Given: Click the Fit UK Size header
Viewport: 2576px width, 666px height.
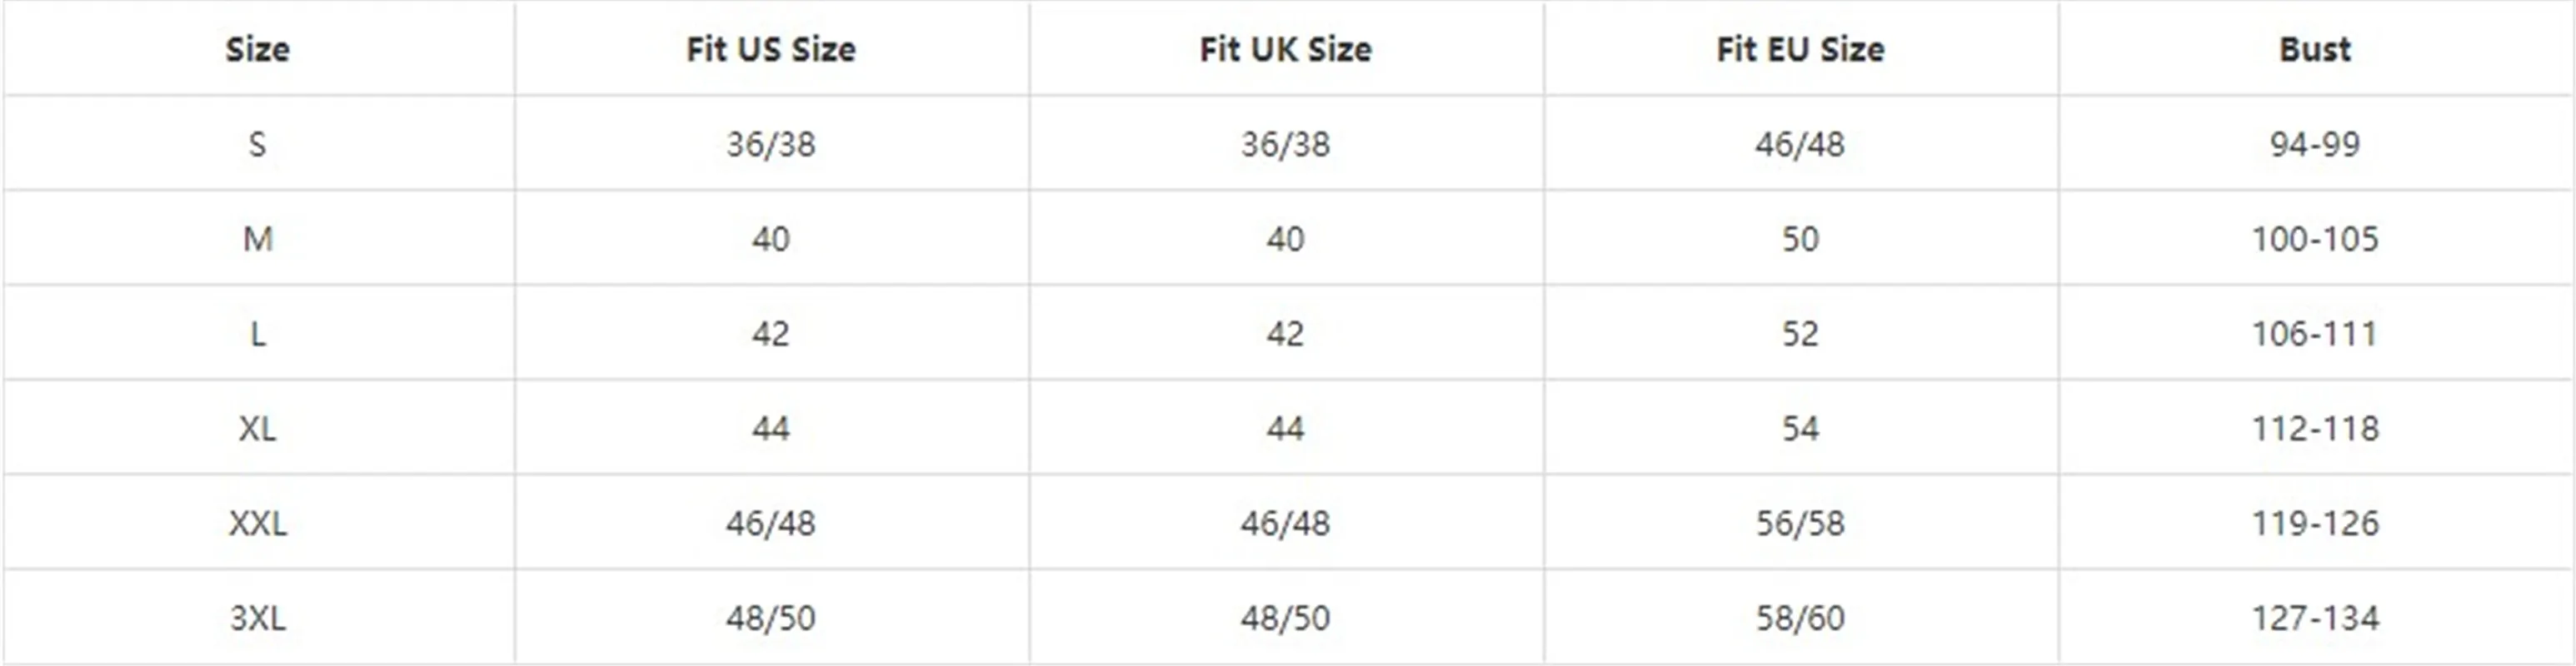Looking at the screenshot, I should [x=1285, y=49].
